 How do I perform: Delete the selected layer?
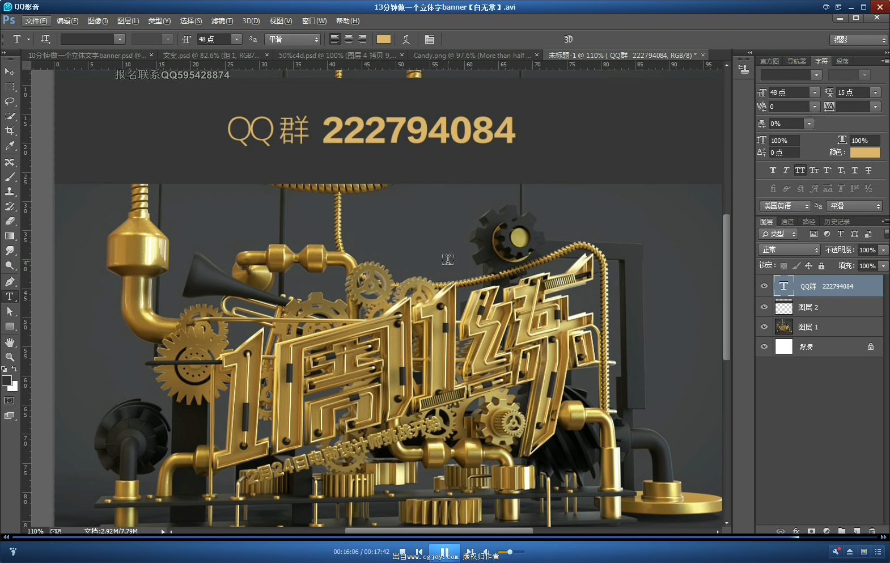click(x=872, y=531)
